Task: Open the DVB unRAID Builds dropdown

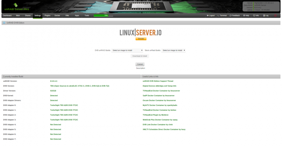Action: click(x=127, y=50)
